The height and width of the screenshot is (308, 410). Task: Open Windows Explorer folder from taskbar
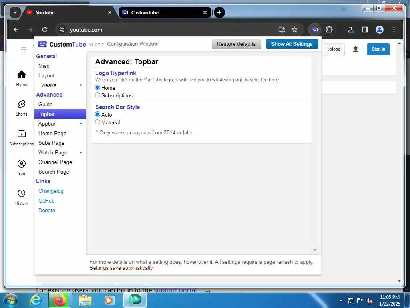tap(85, 300)
